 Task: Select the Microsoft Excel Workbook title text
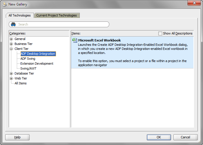pos(99,40)
